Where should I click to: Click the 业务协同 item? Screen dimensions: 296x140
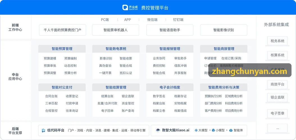[x=159, y=59]
